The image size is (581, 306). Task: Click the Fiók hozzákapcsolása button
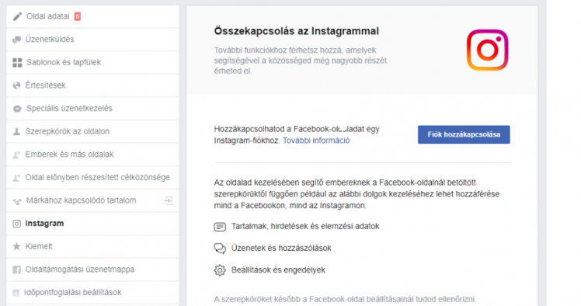[x=464, y=134]
